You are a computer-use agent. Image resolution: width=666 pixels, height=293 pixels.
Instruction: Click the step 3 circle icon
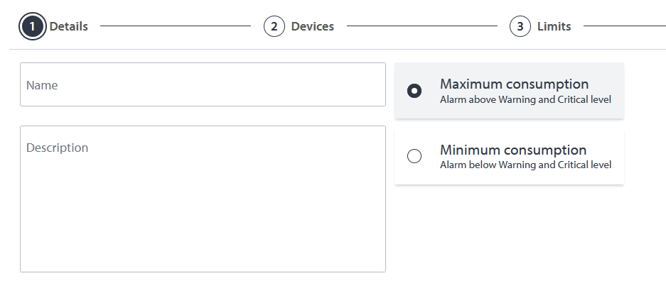[x=520, y=27]
